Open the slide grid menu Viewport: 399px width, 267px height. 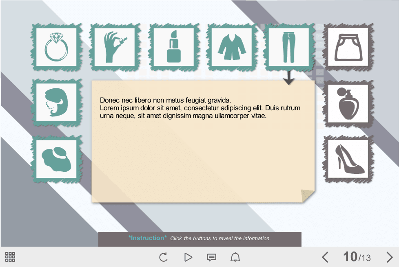point(10,257)
